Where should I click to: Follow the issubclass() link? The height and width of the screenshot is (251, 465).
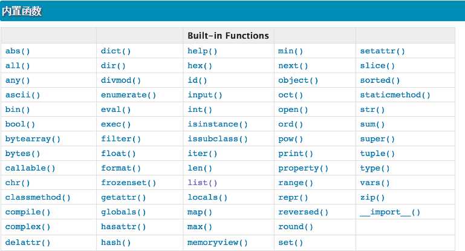click(217, 139)
